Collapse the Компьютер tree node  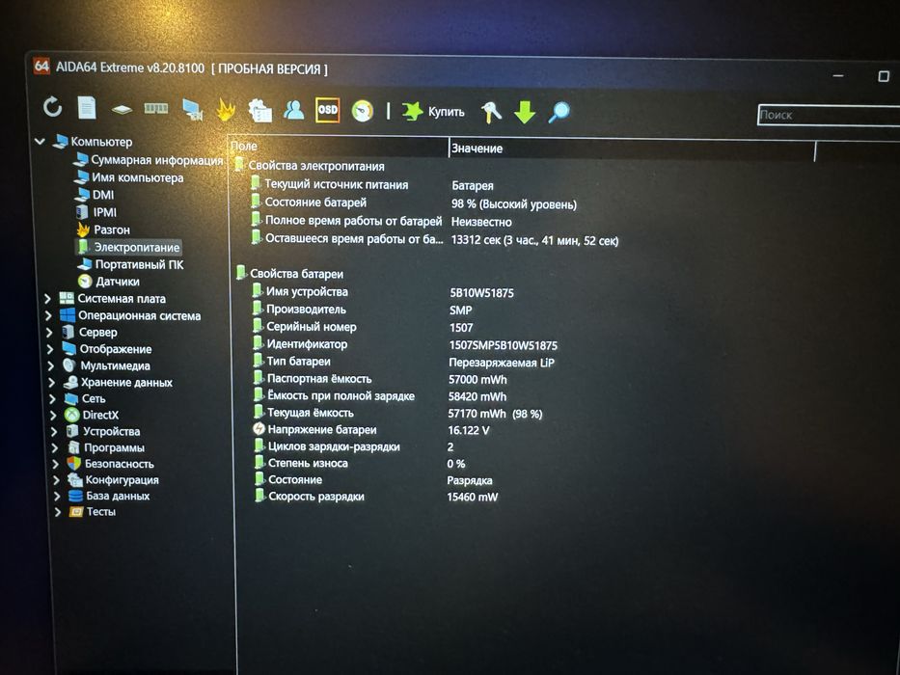[40, 141]
